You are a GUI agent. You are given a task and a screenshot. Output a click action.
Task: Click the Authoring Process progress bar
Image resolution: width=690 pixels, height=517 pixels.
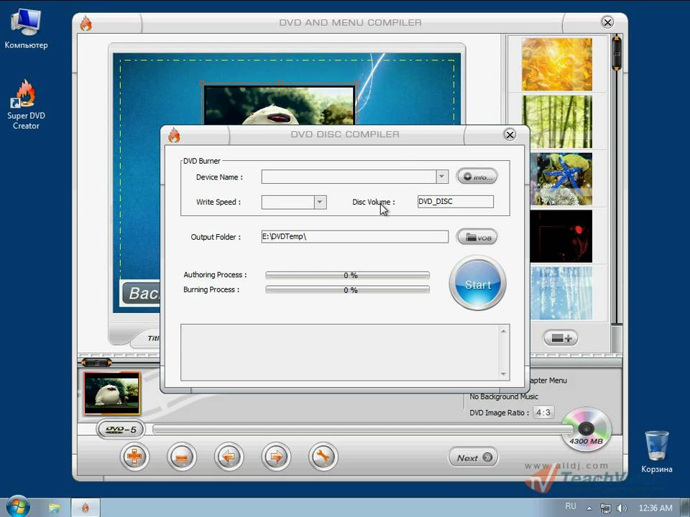click(x=348, y=275)
